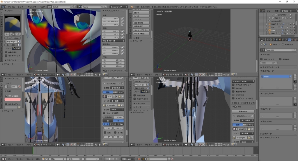Click the トリム button
298x161 pixels.
[x=120, y=124]
